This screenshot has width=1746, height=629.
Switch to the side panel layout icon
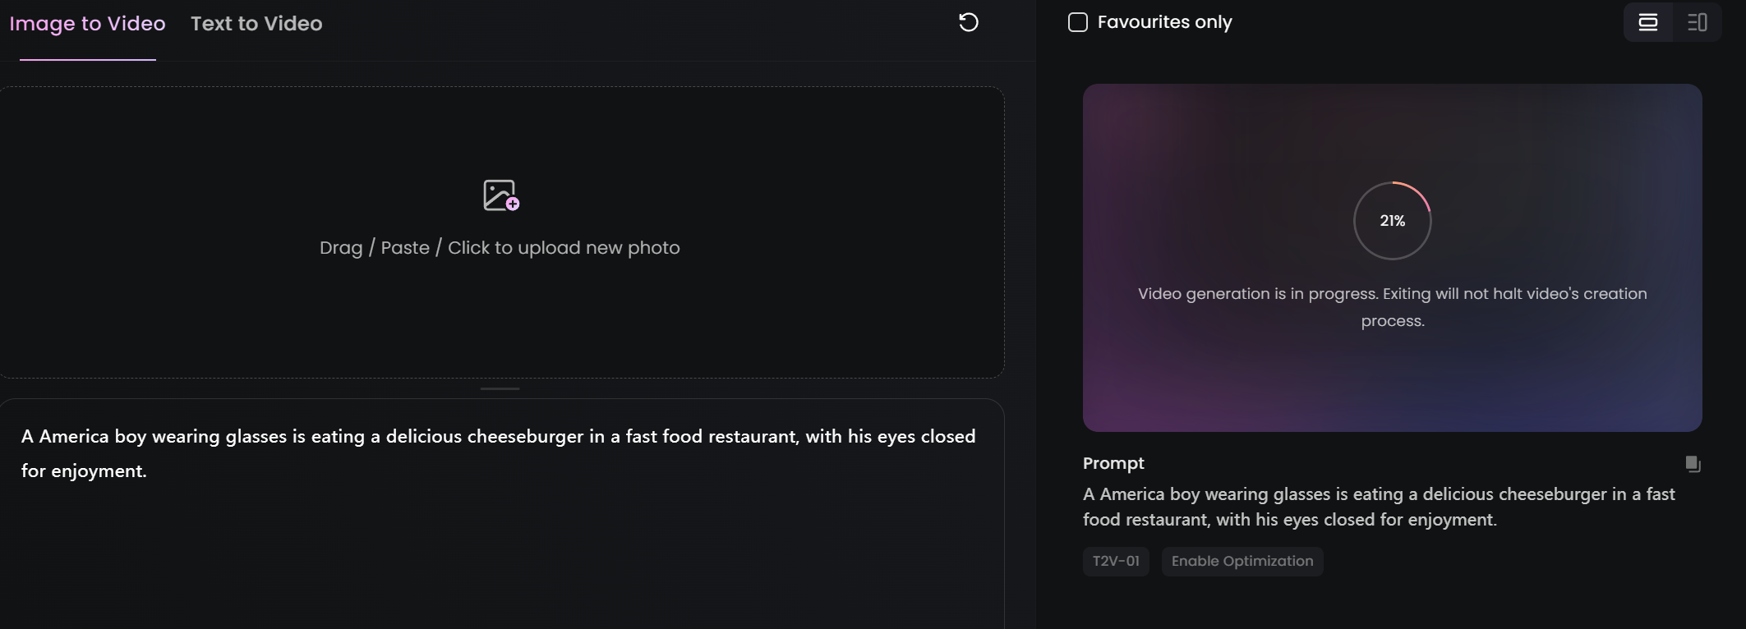1697,22
